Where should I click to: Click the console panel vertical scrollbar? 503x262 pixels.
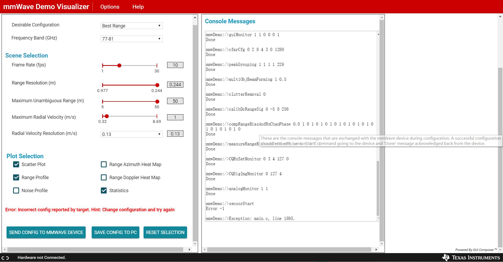click(382, 131)
